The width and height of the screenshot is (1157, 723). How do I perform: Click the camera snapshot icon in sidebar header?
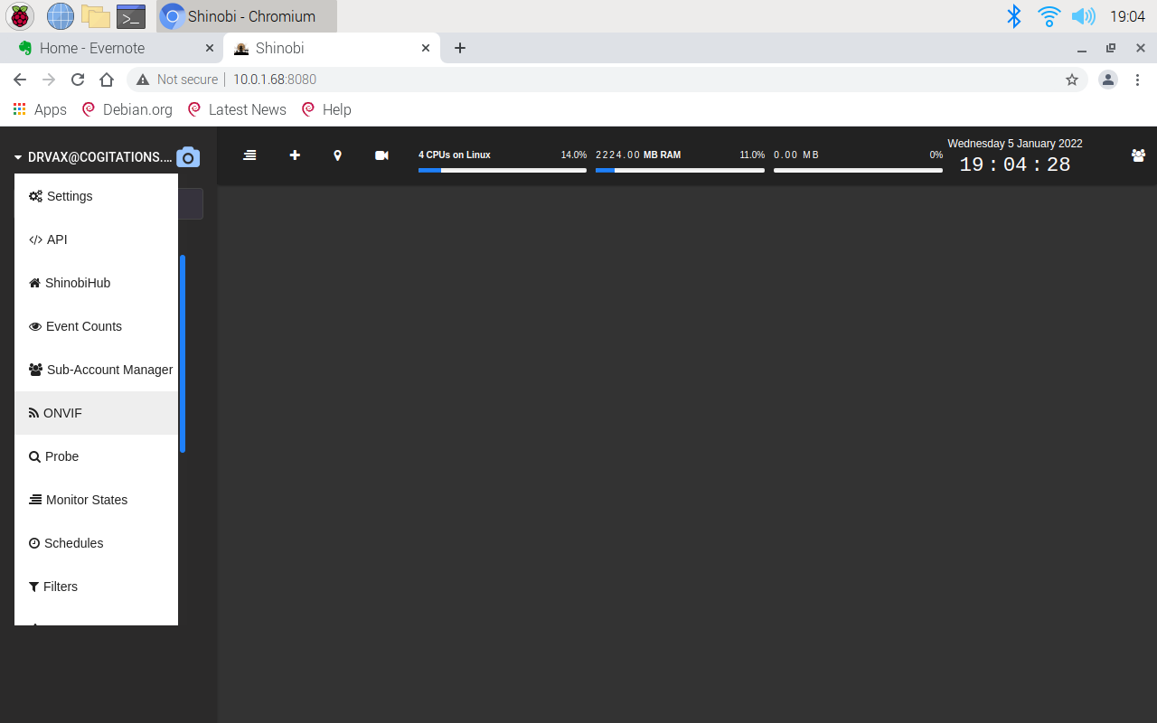(187, 157)
